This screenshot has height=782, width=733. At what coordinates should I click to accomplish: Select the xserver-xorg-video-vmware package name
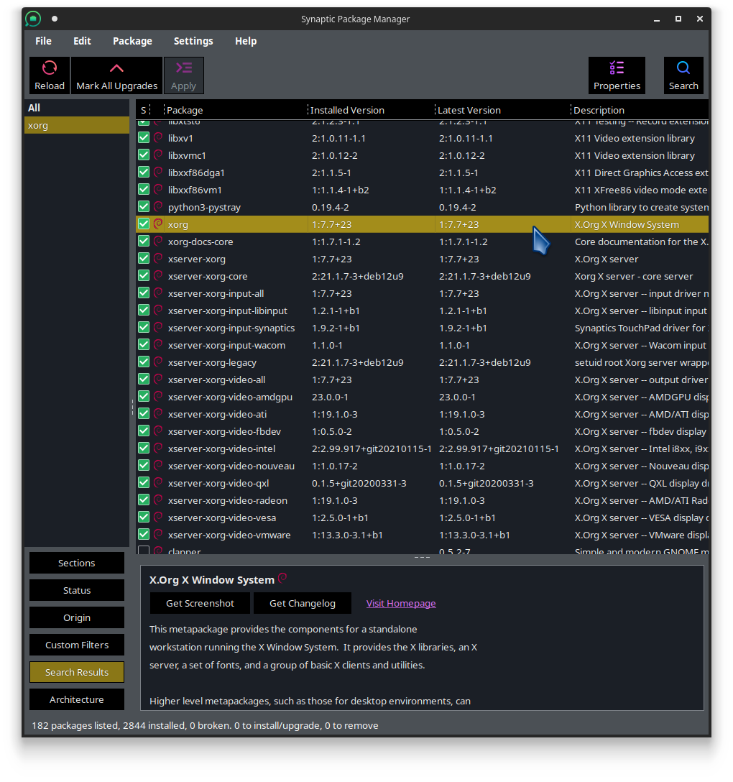tap(229, 535)
